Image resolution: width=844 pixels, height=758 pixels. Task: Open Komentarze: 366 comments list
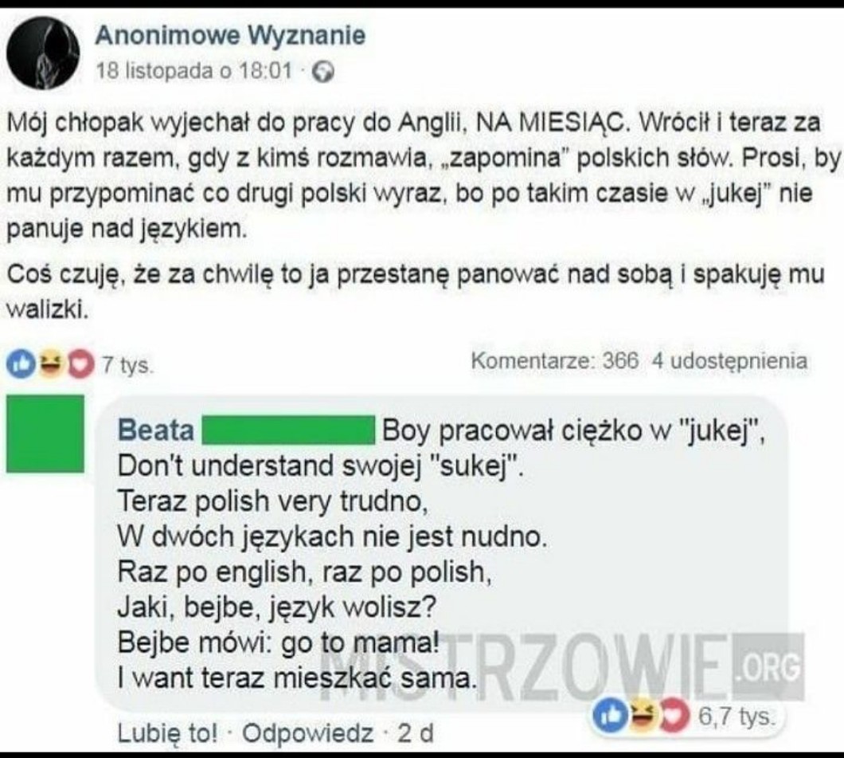pos(555,361)
